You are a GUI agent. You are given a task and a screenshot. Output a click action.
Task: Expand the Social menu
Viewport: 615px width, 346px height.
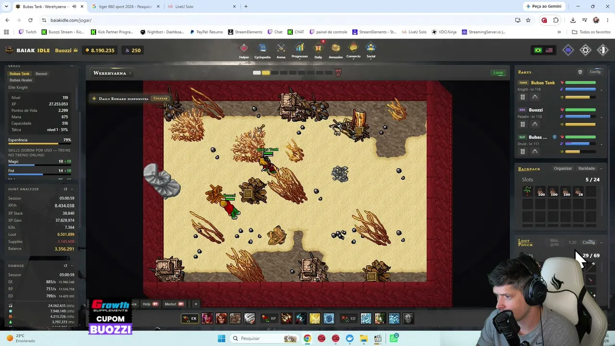click(370, 50)
